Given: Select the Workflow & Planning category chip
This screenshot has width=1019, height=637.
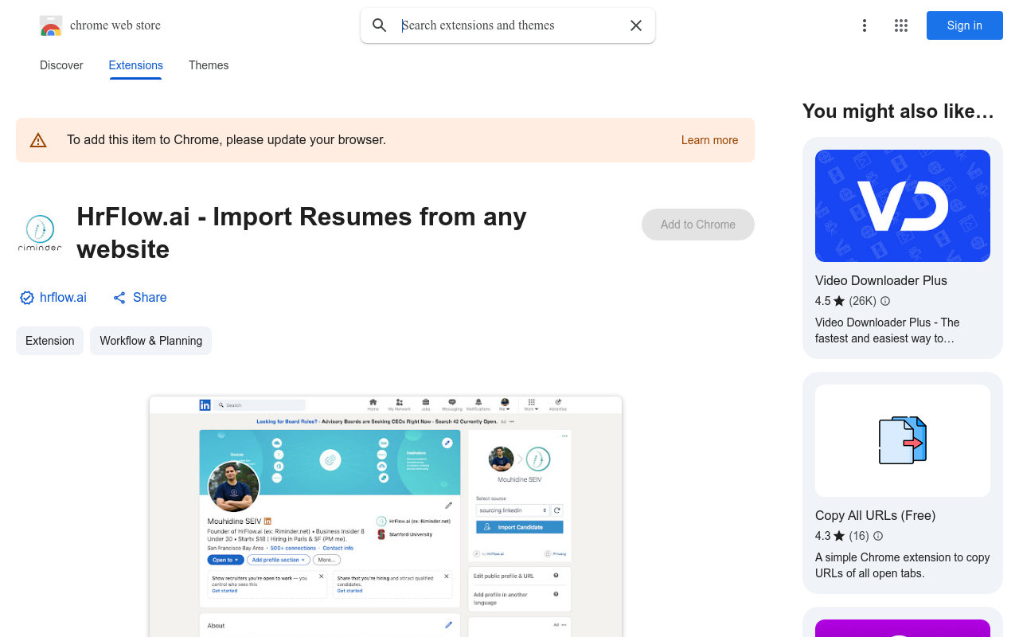Looking at the screenshot, I should point(150,341).
